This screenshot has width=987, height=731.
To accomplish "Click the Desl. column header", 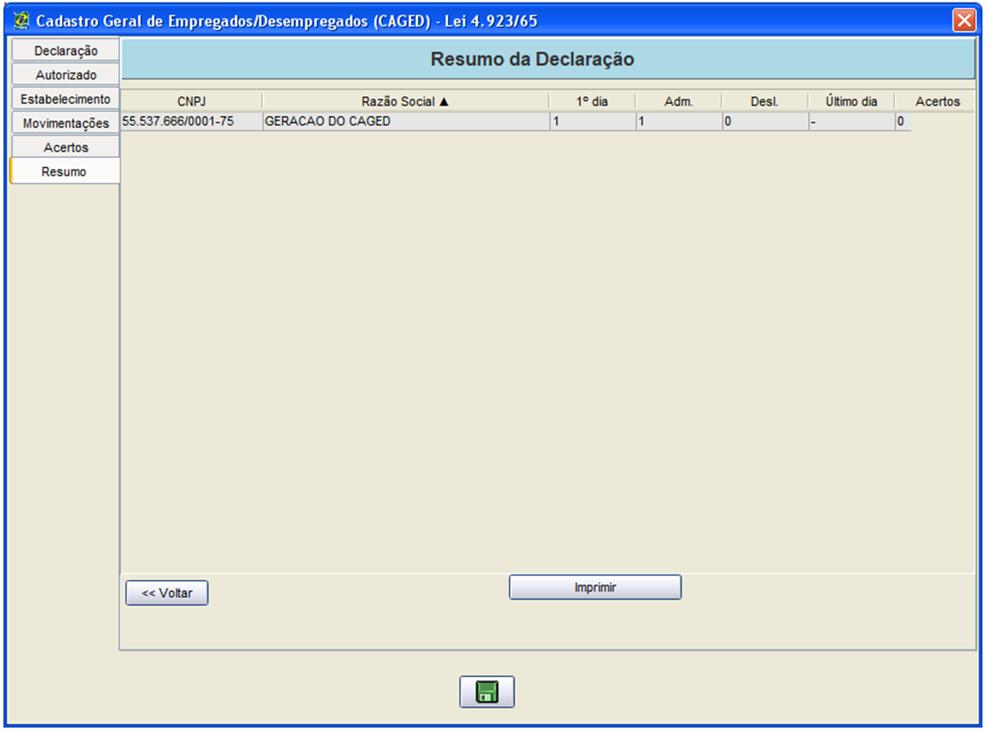I will [x=765, y=101].
